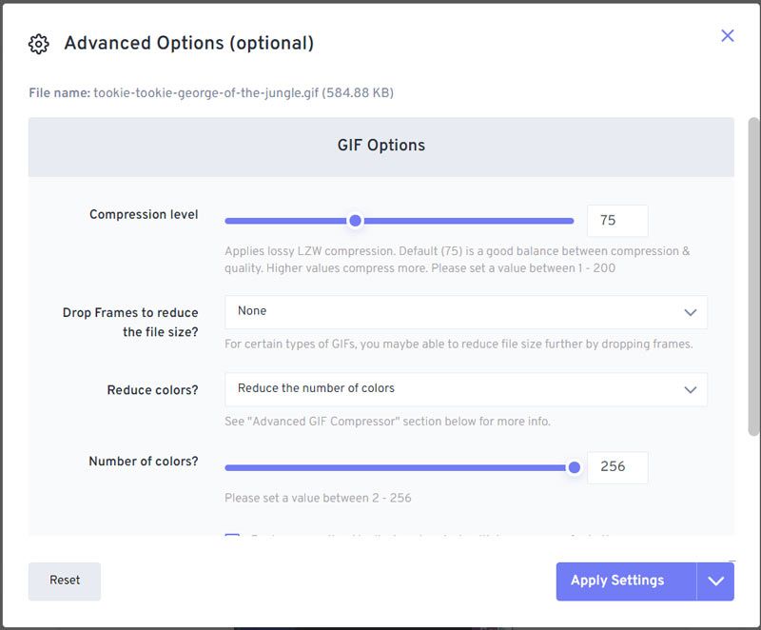Viewport: 761px width, 630px height.
Task: Click the GIF Options section header
Action: 381,147
